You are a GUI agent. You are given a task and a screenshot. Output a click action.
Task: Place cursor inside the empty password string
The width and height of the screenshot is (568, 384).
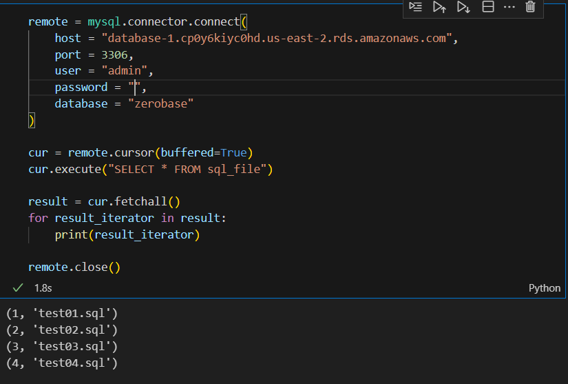pos(135,88)
